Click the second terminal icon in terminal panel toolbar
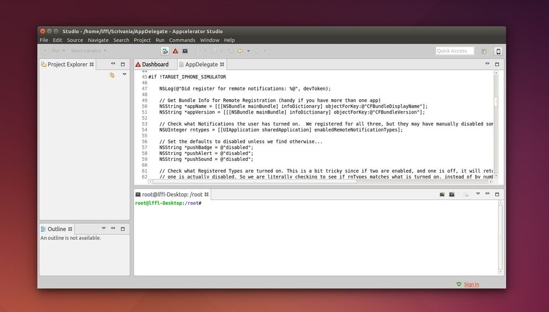This screenshot has height=312, width=549. [x=452, y=194]
